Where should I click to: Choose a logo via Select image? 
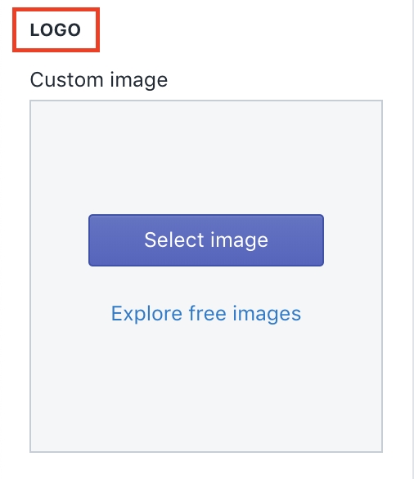click(206, 240)
